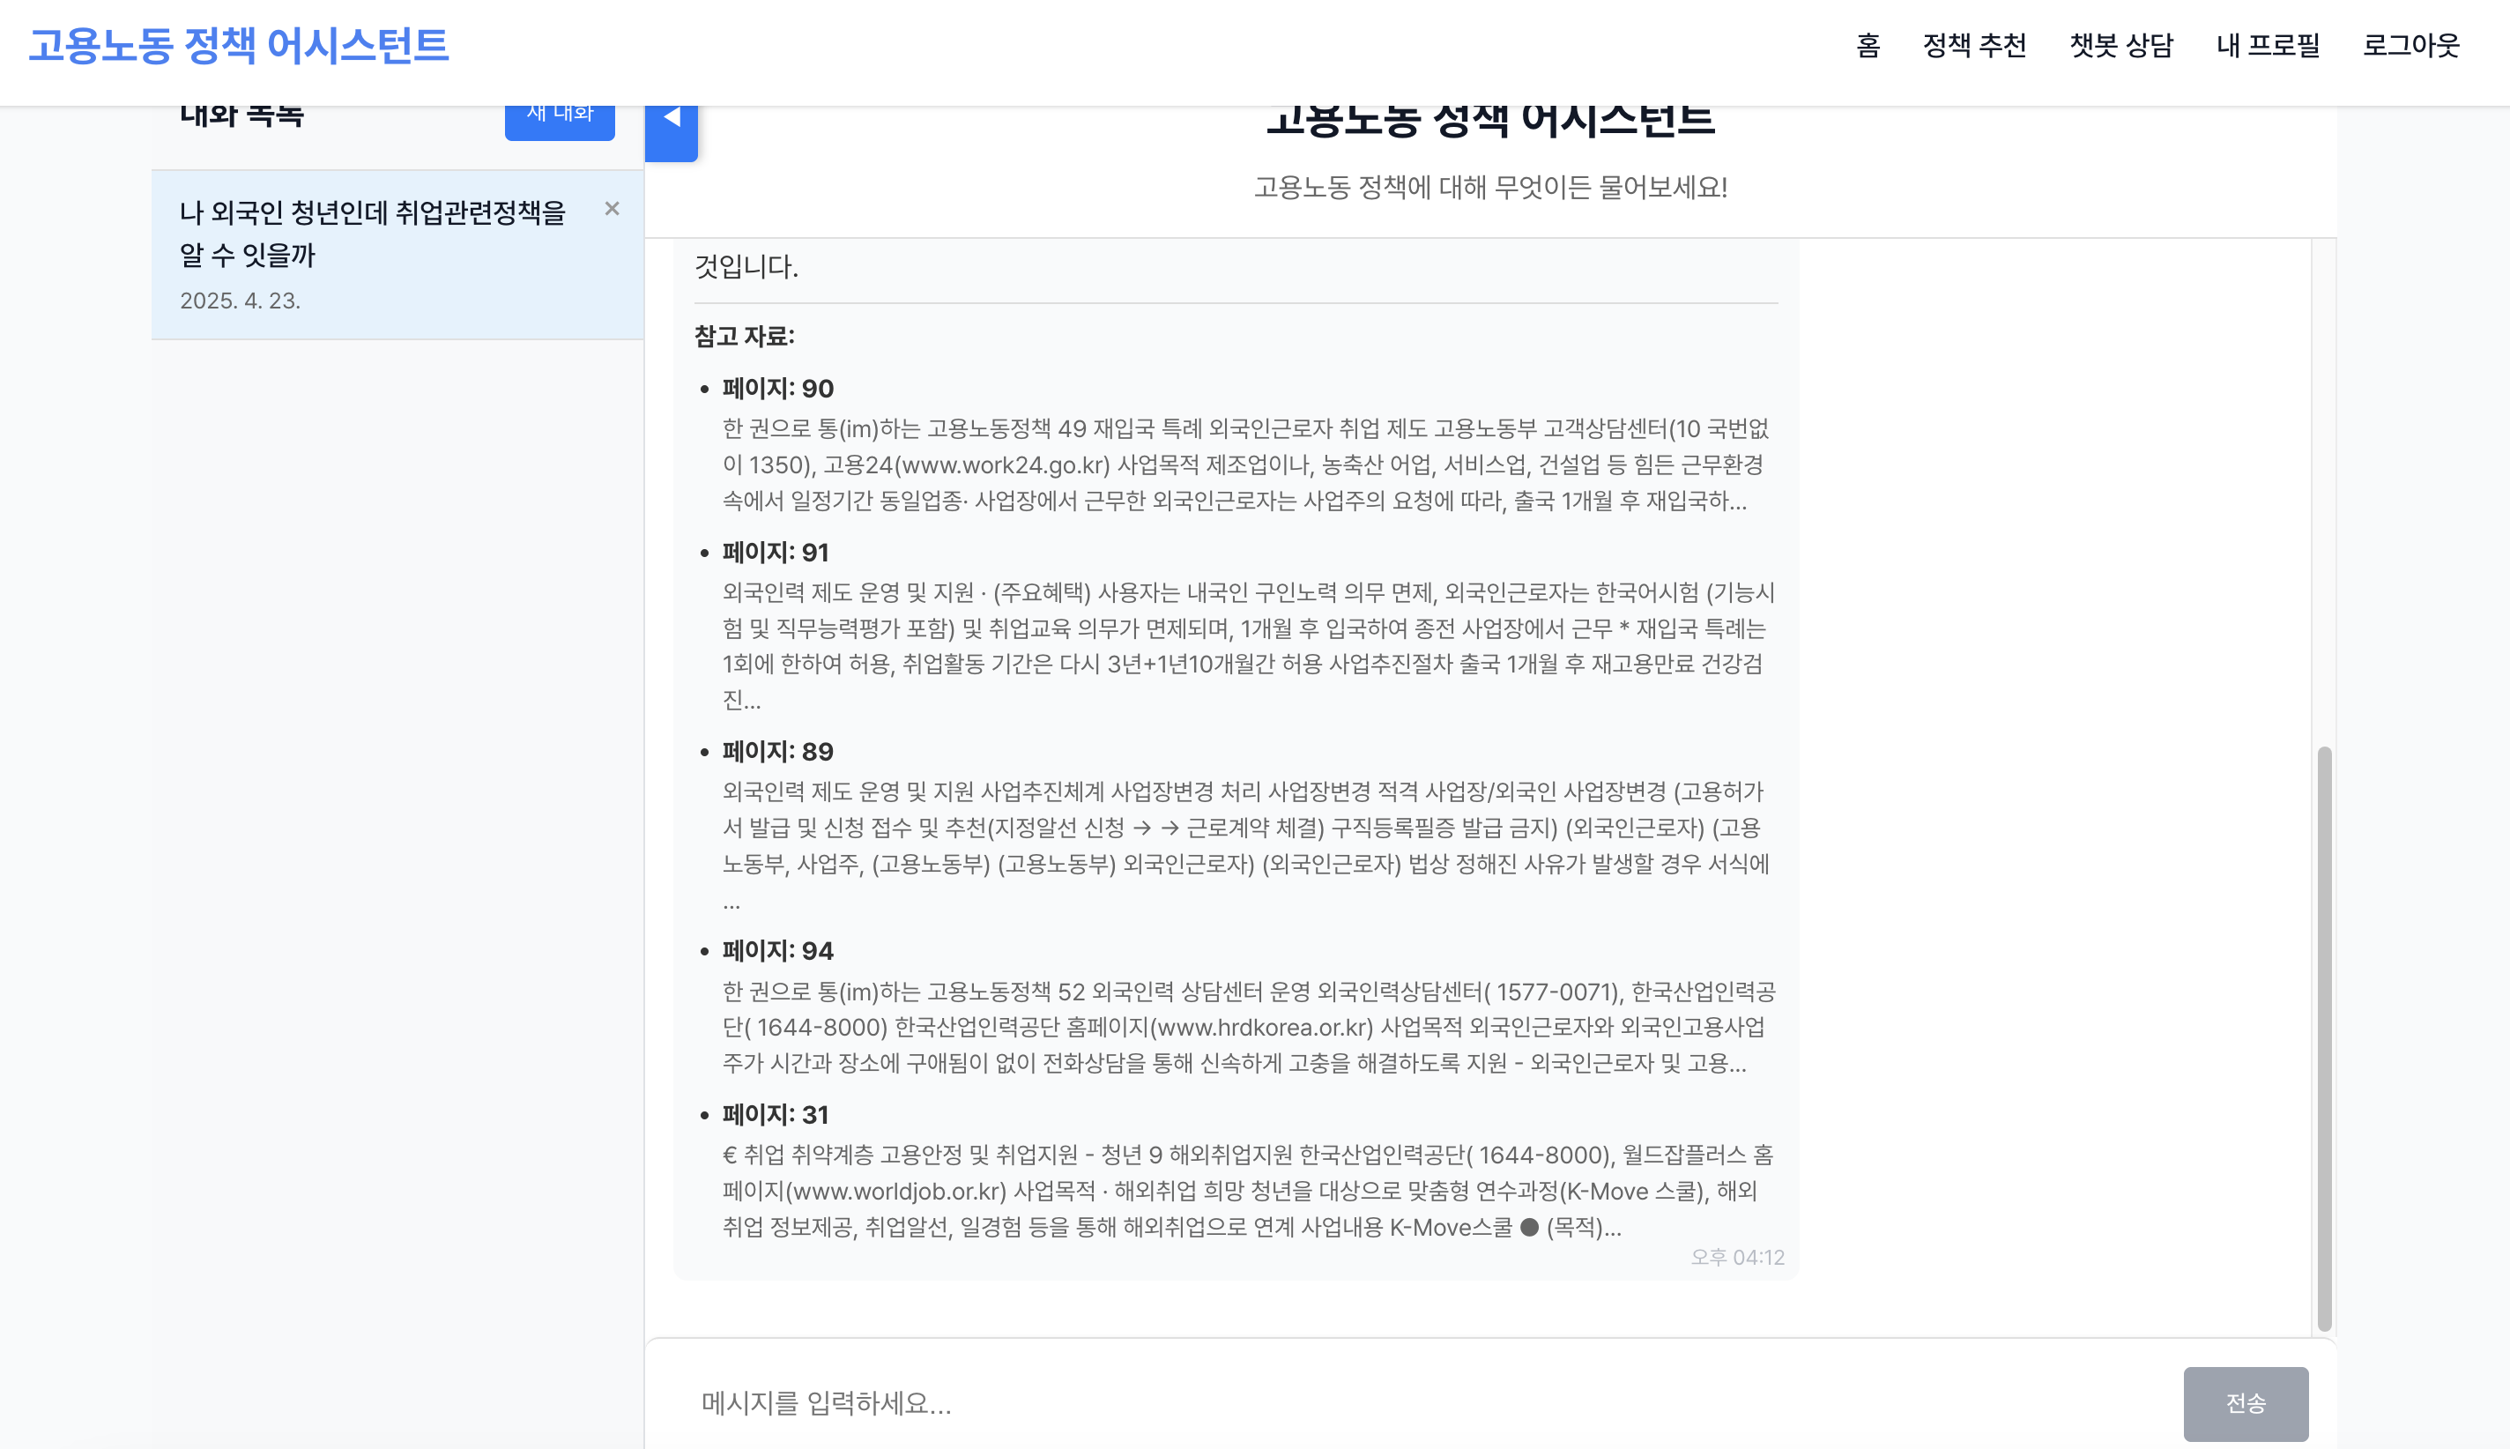Screen dimensions: 2510x1449
Task: Click the 페이지: 89 reference heading
Action: point(778,751)
